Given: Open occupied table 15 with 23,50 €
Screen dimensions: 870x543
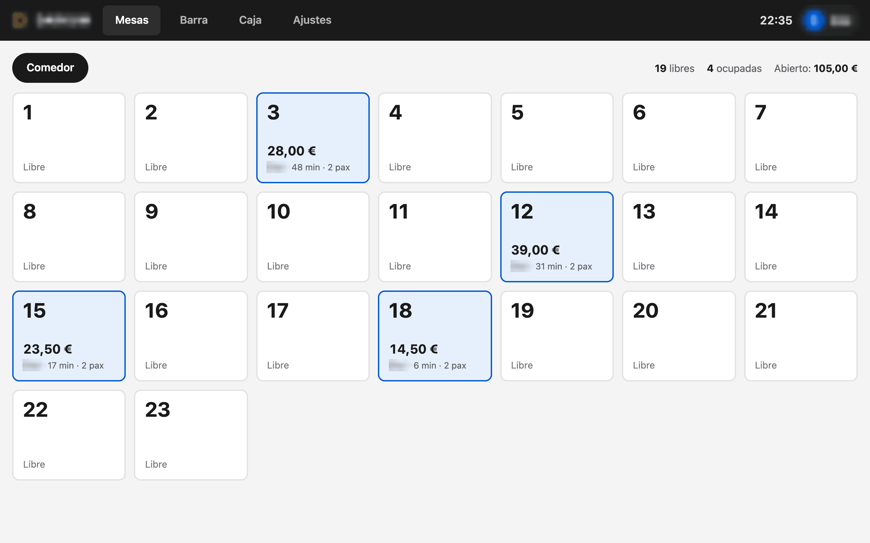Looking at the screenshot, I should click(69, 336).
